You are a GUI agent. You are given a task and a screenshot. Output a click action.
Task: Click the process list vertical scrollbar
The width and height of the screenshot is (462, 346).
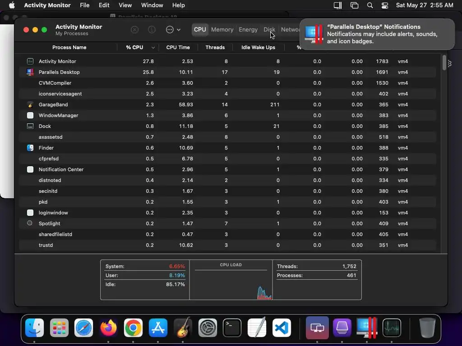(444, 63)
